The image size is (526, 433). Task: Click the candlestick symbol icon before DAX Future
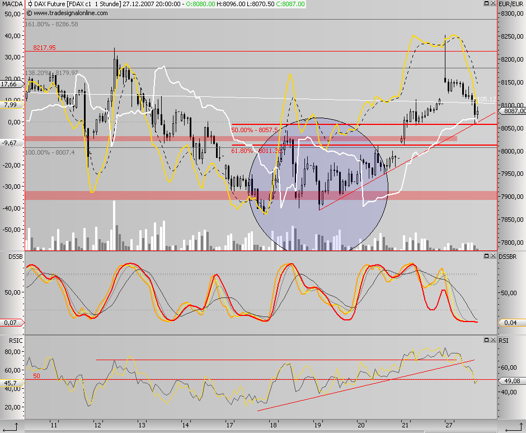coord(30,4)
